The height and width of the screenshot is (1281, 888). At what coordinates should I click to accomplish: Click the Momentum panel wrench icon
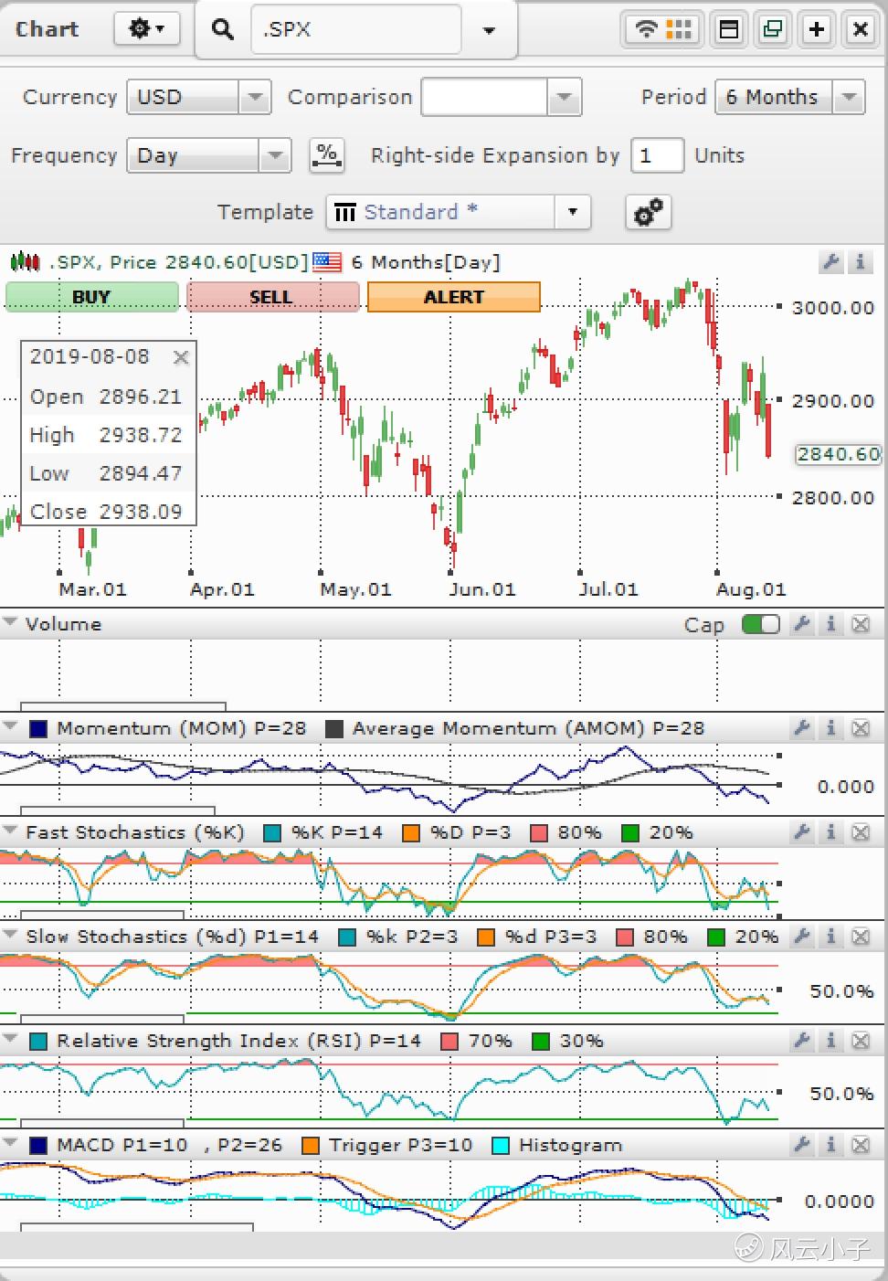pos(802,728)
